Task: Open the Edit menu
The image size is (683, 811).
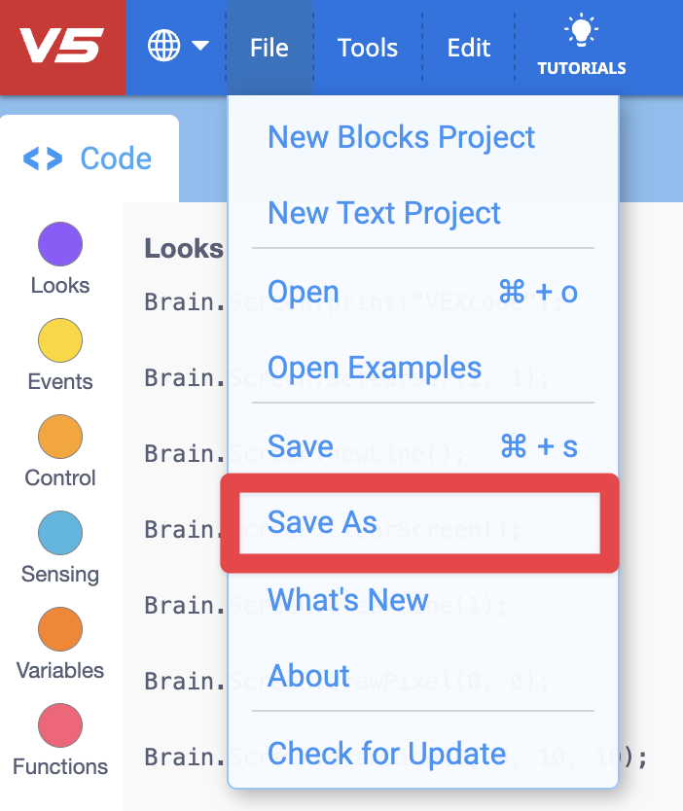Action: (x=468, y=46)
